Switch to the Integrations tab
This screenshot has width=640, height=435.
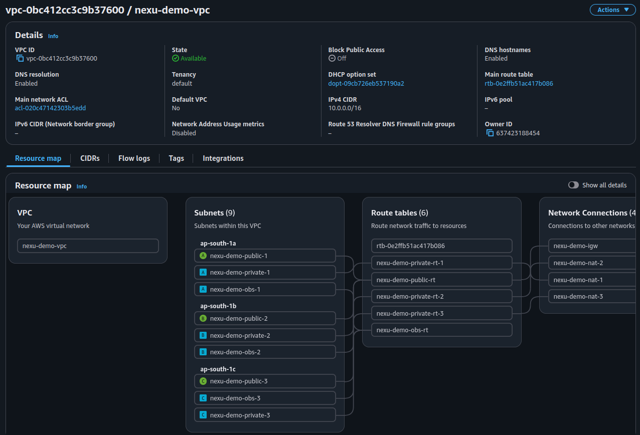[x=223, y=158]
